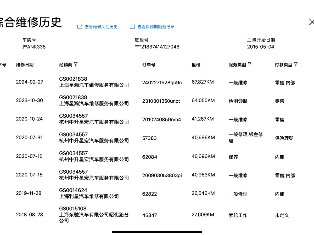Click order number 57383

tap(149, 138)
